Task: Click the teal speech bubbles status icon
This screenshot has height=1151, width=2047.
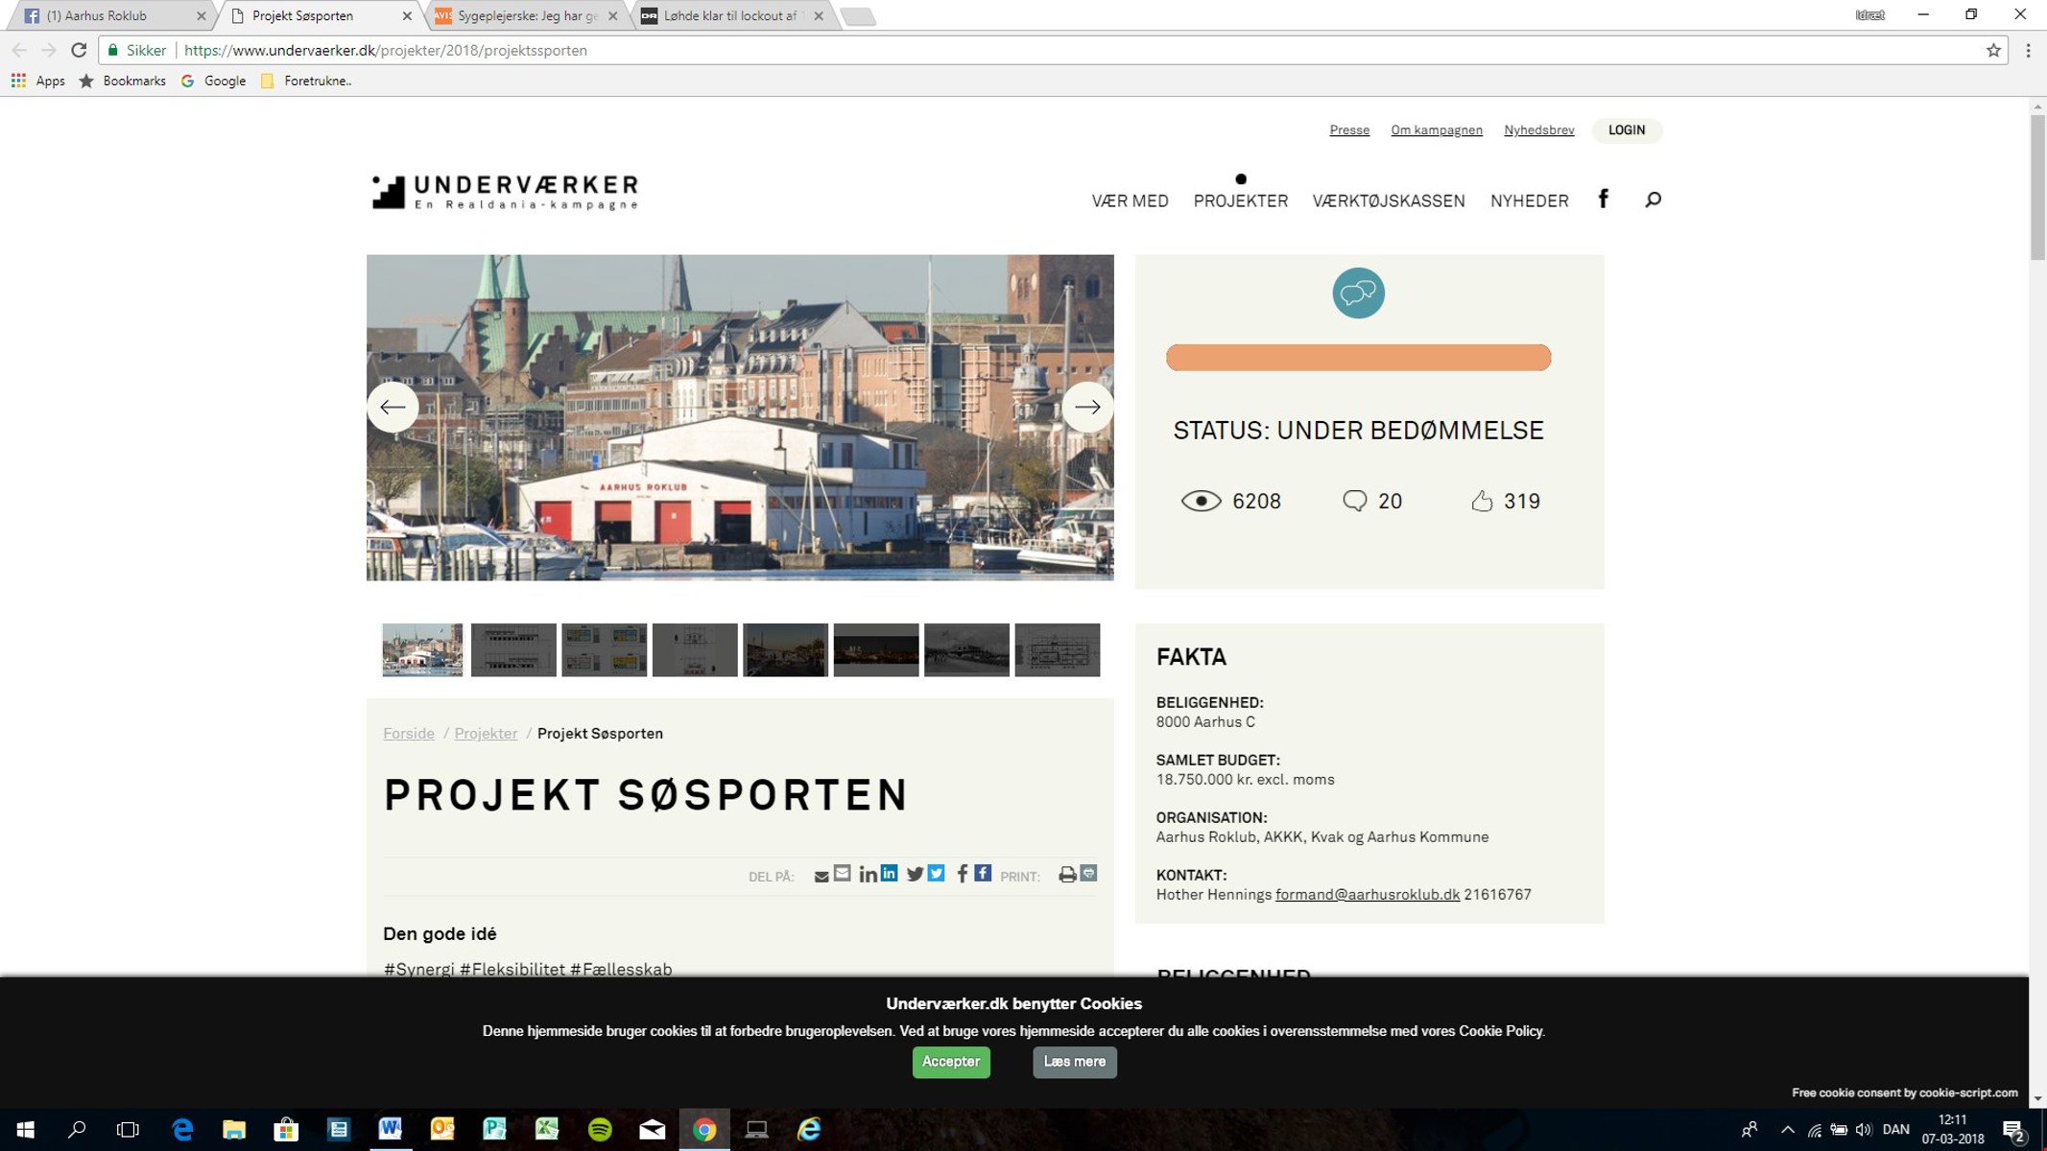Action: click(x=1358, y=293)
